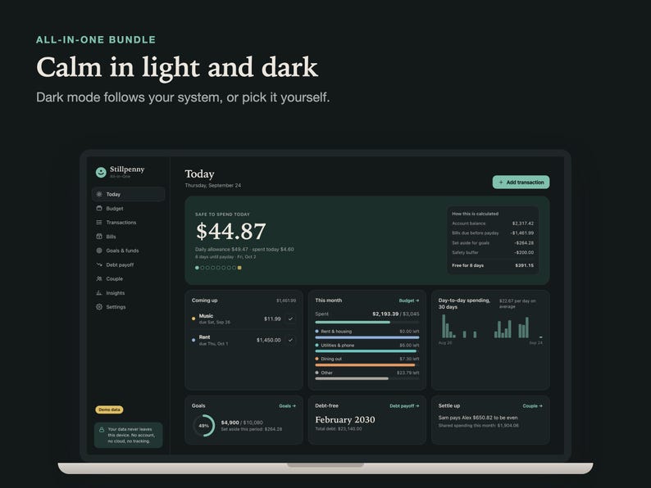Open the Couple sidebar section
Screen dimensions: 651x488
click(x=128, y=278)
